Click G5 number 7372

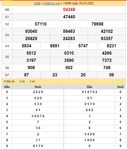[x=107, y=60]
